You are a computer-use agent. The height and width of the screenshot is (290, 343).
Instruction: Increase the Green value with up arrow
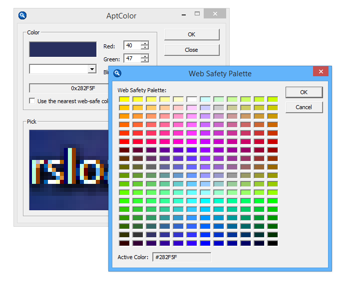click(x=145, y=56)
